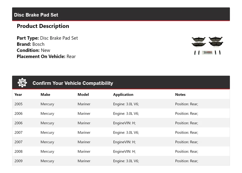Viewport: 242px width, 173px height.
Task: Click Engine: 3.0L V6 in the 2009 row
Action: click(x=126, y=161)
